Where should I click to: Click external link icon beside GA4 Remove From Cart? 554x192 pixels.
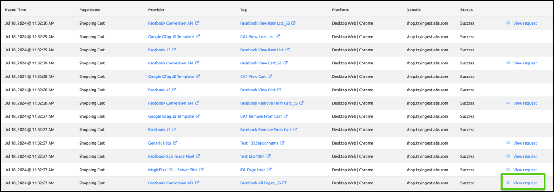[286, 116]
